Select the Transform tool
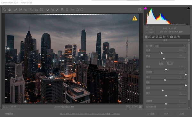Screen dimensions: 192x117 click(41, 10)
